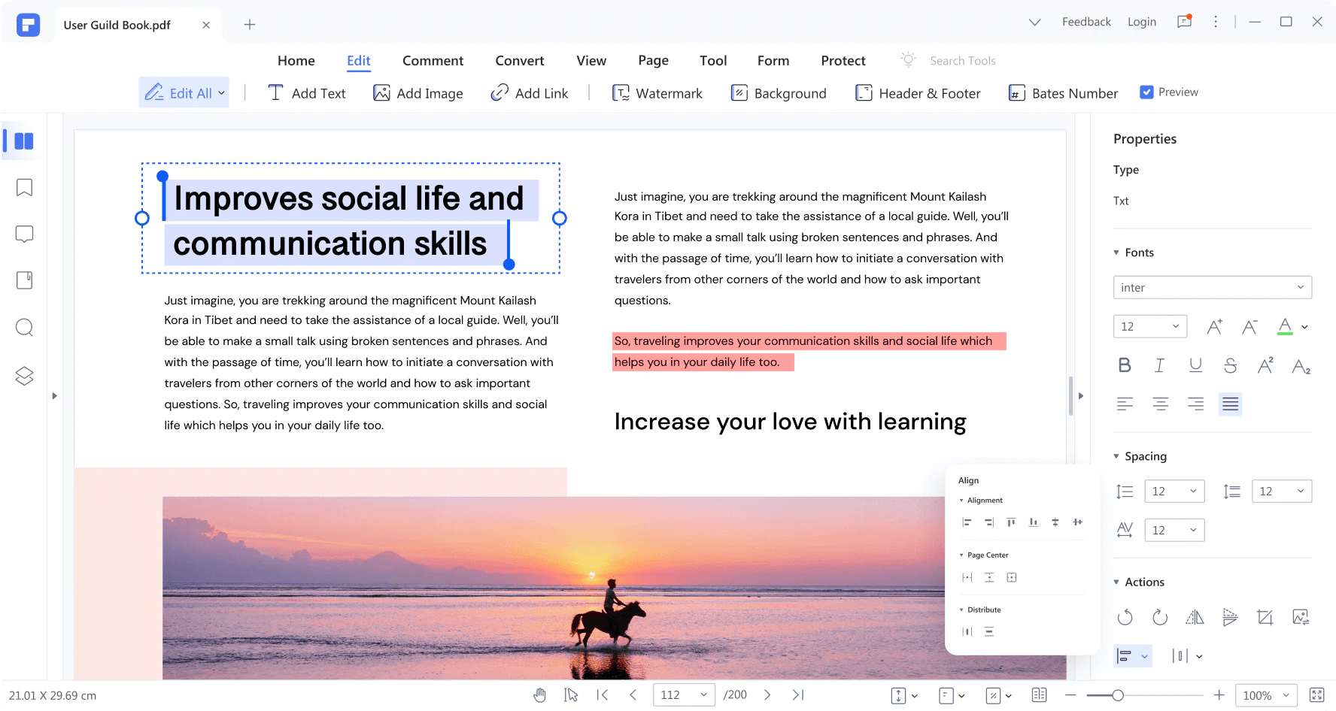This screenshot has width=1336, height=711.
Task: Select the hand pan tool
Action: [x=539, y=694]
